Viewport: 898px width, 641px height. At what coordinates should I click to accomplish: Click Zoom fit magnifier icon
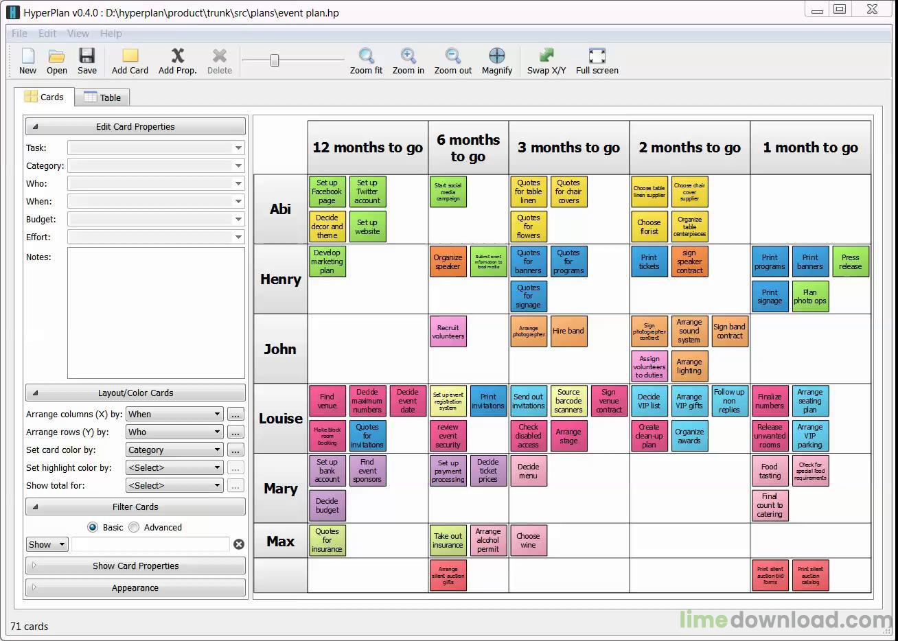pyautogui.click(x=367, y=56)
